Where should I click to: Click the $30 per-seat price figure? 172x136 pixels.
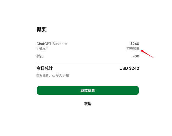tap(129, 48)
